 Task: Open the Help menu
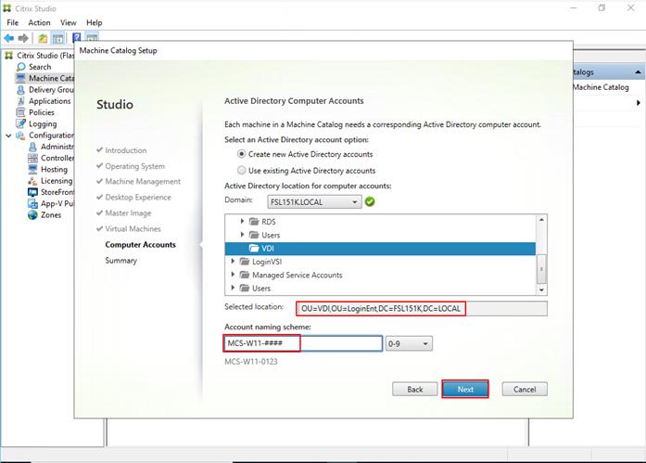pos(94,22)
